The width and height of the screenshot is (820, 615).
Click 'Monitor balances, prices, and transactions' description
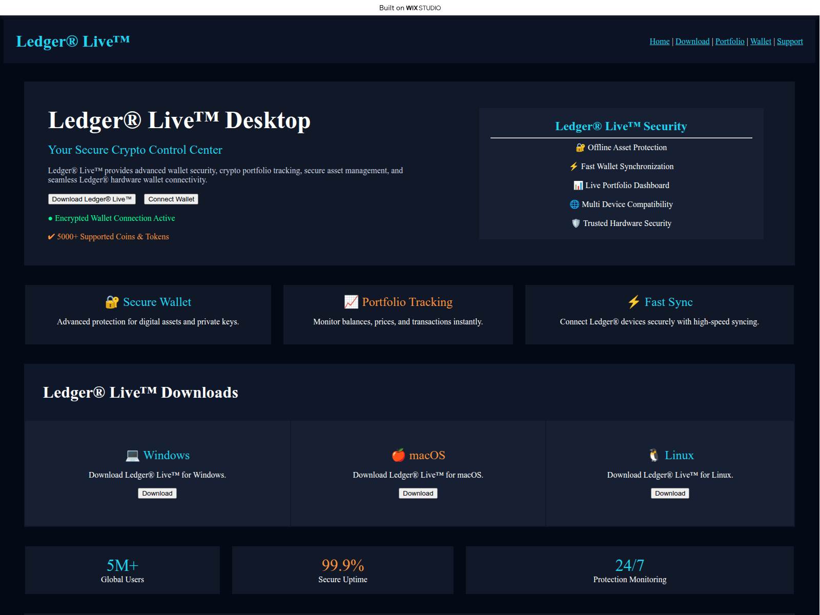[398, 322]
